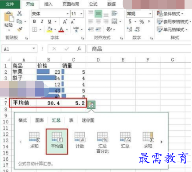Viewport: 192px width, 172px height.
Task: Decrease font size with small A
Action: pyautogui.click(x=72, y=21)
